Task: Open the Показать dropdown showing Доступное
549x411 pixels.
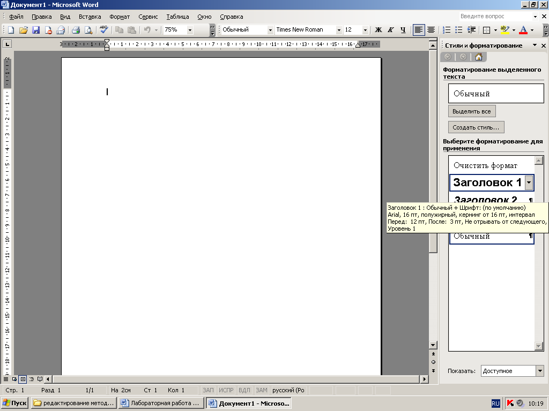Action: click(540, 371)
